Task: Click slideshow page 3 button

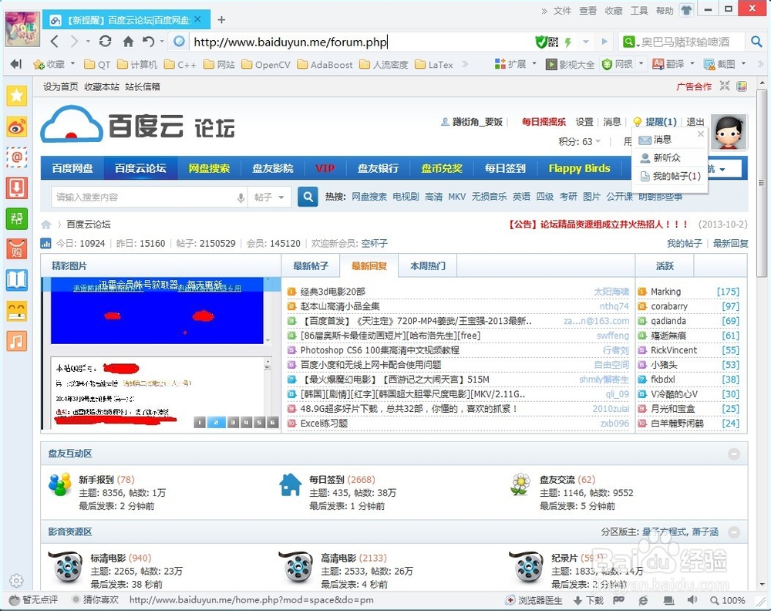Action: [x=233, y=422]
